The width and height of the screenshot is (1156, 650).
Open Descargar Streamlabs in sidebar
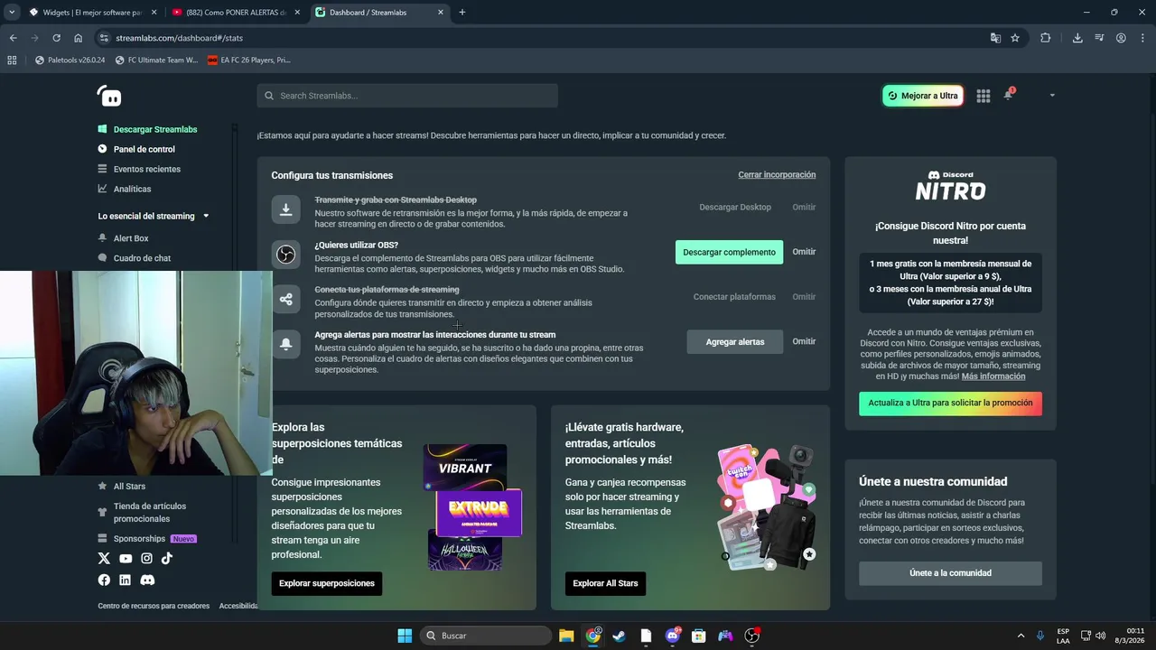coord(155,129)
